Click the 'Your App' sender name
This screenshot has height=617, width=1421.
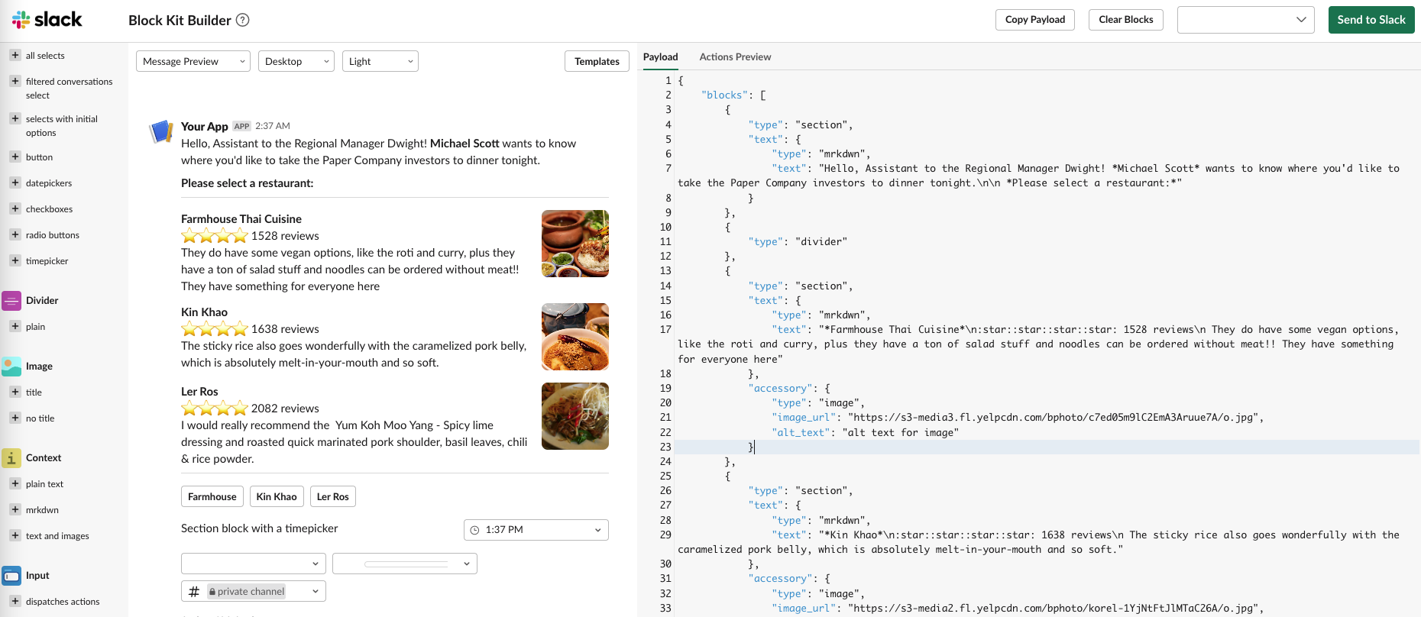(x=205, y=126)
